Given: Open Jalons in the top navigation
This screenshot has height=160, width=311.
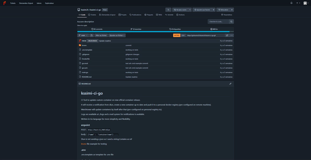Looking at the screenshot, I should point(39,3).
